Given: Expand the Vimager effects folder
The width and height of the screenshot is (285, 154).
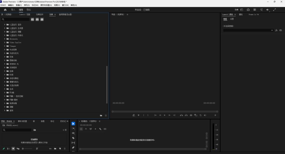Looking at the screenshot, I should pos(5,46).
